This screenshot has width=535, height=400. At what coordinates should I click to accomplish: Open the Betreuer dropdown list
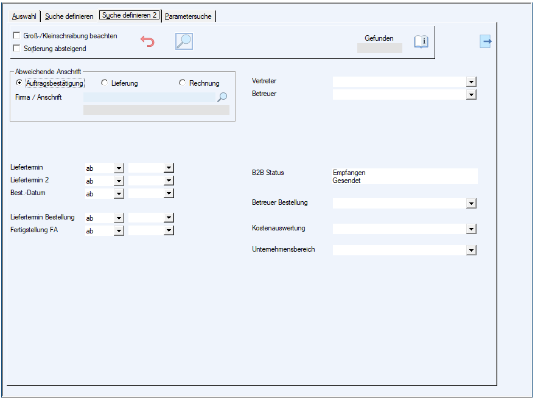pyautogui.click(x=471, y=95)
